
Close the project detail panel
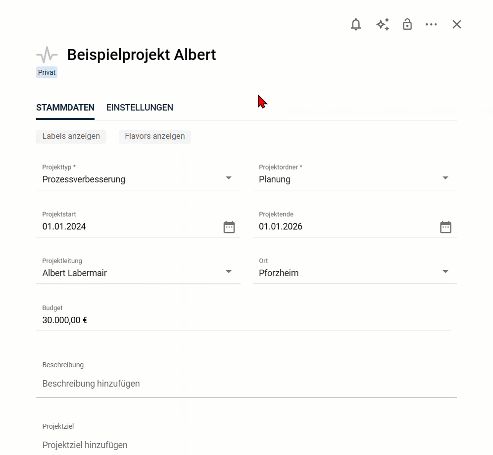456,24
